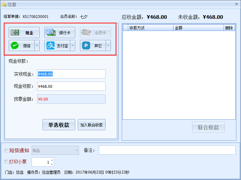The image size is (241, 180).
Task: Pick the Alipay (支付宝) payment icon
Action: tap(50, 46)
